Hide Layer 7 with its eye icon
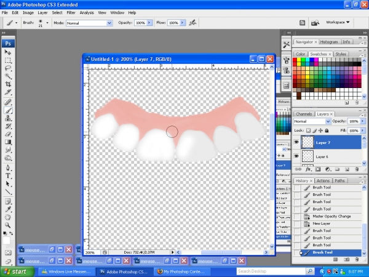The width and height of the screenshot is (369, 277). coord(296,142)
